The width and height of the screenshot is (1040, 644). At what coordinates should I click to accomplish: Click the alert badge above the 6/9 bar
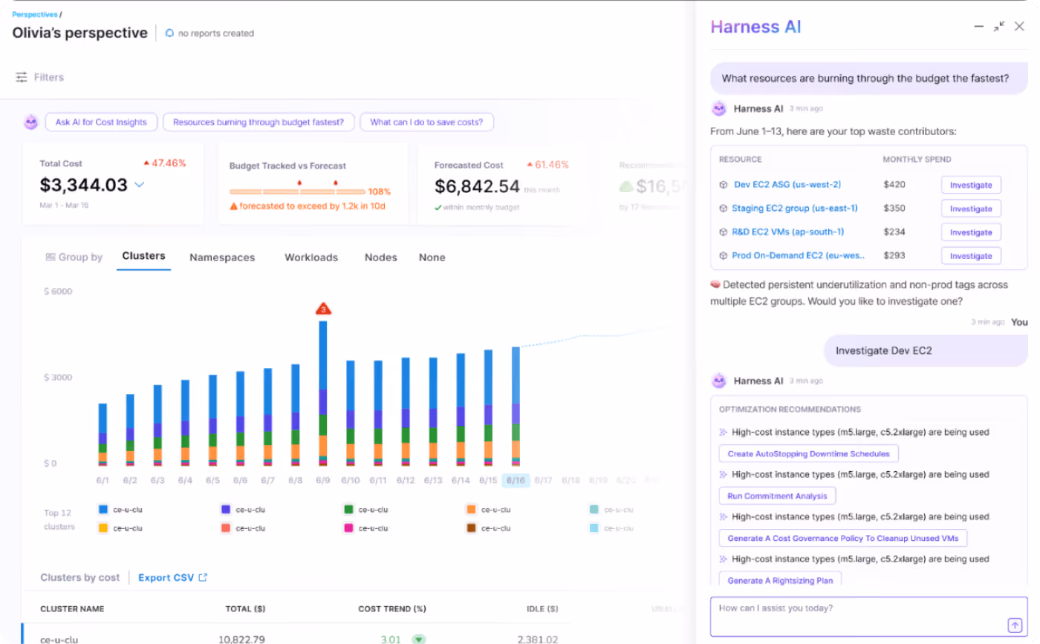[x=324, y=309]
